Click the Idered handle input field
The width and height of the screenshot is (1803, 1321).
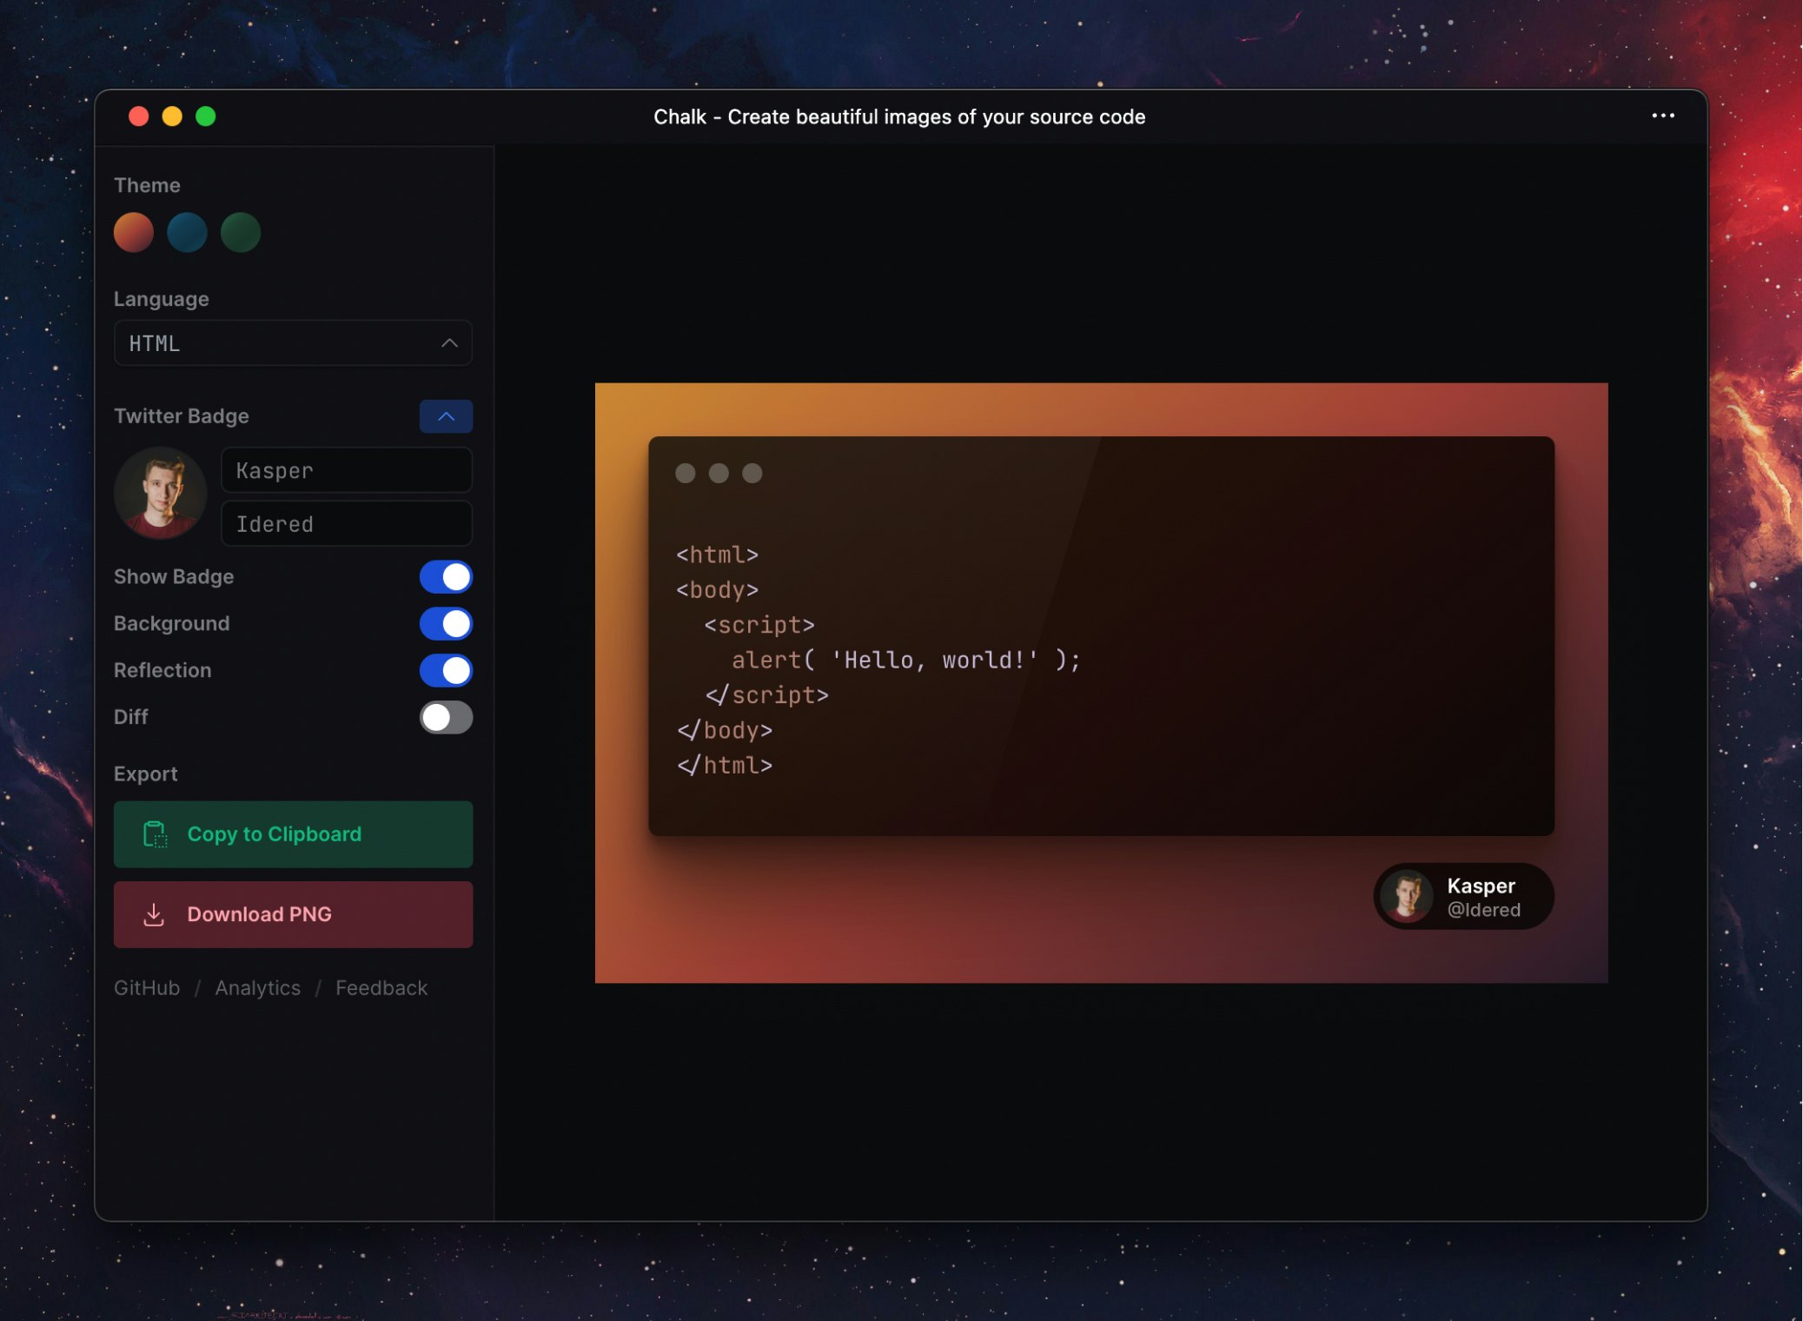click(346, 524)
